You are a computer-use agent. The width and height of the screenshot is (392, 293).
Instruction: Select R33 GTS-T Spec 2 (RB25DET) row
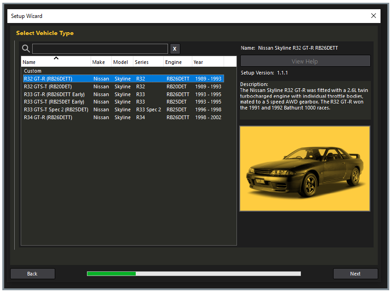(x=123, y=109)
